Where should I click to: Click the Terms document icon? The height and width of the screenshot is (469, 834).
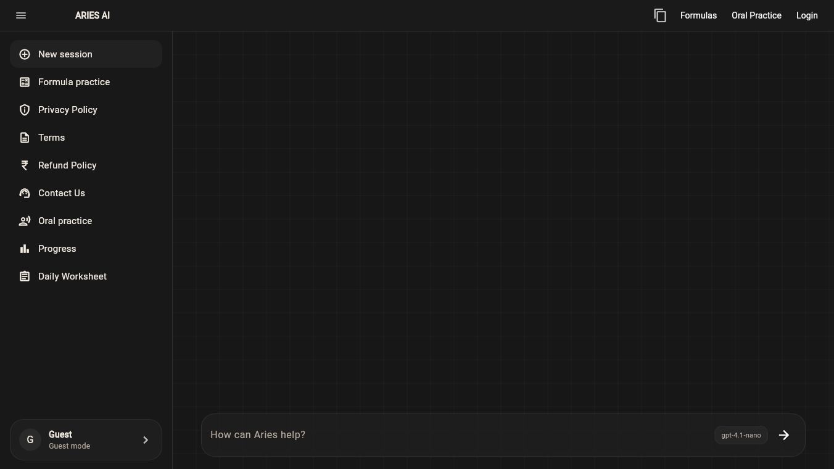coord(25,138)
